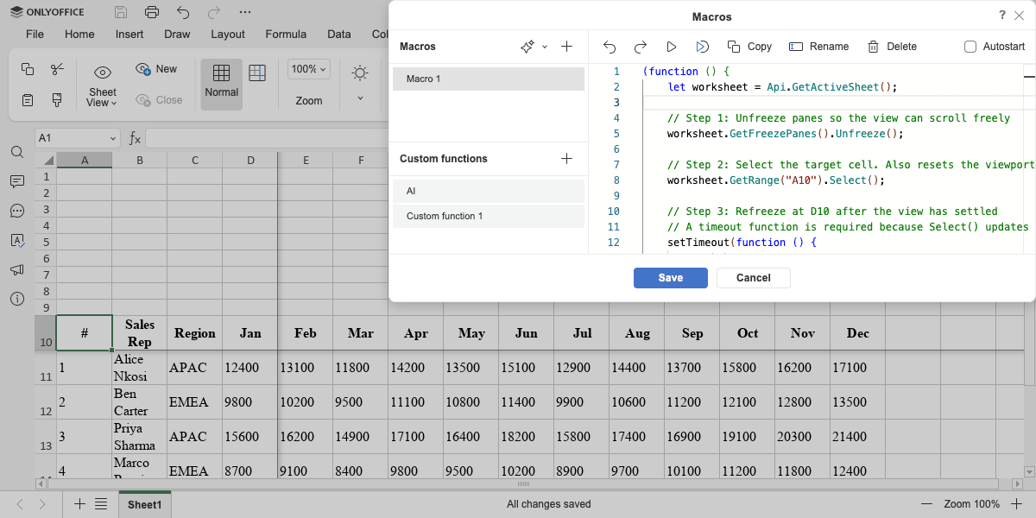Open Macros dialog help question mark
The width and height of the screenshot is (1036, 518).
[x=1002, y=16]
